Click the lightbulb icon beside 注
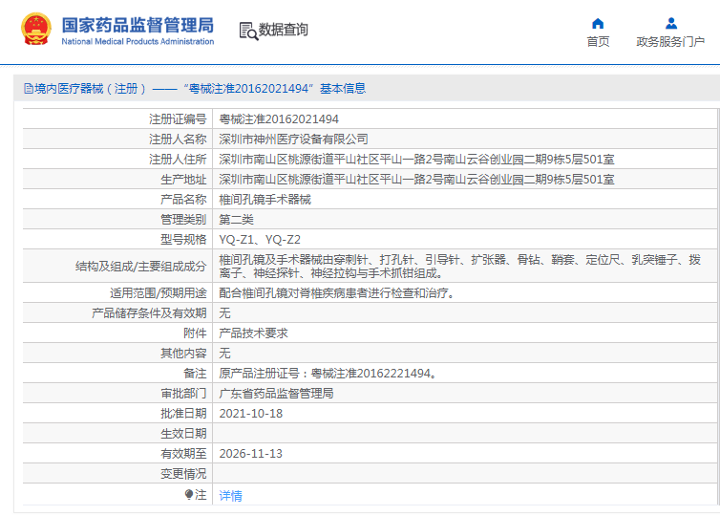The image size is (720, 516). click(x=189, y=494)
